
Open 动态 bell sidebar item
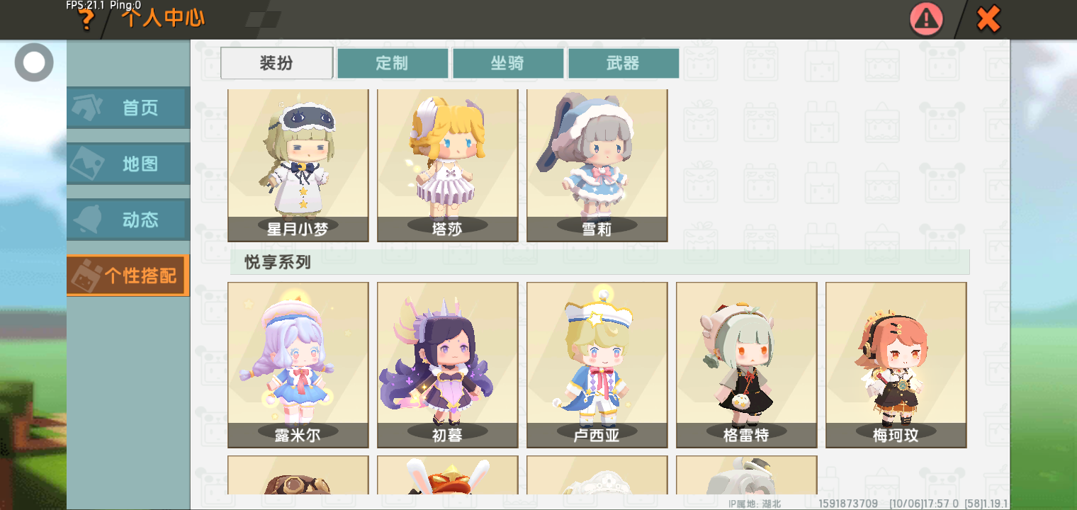coord(128,220)
